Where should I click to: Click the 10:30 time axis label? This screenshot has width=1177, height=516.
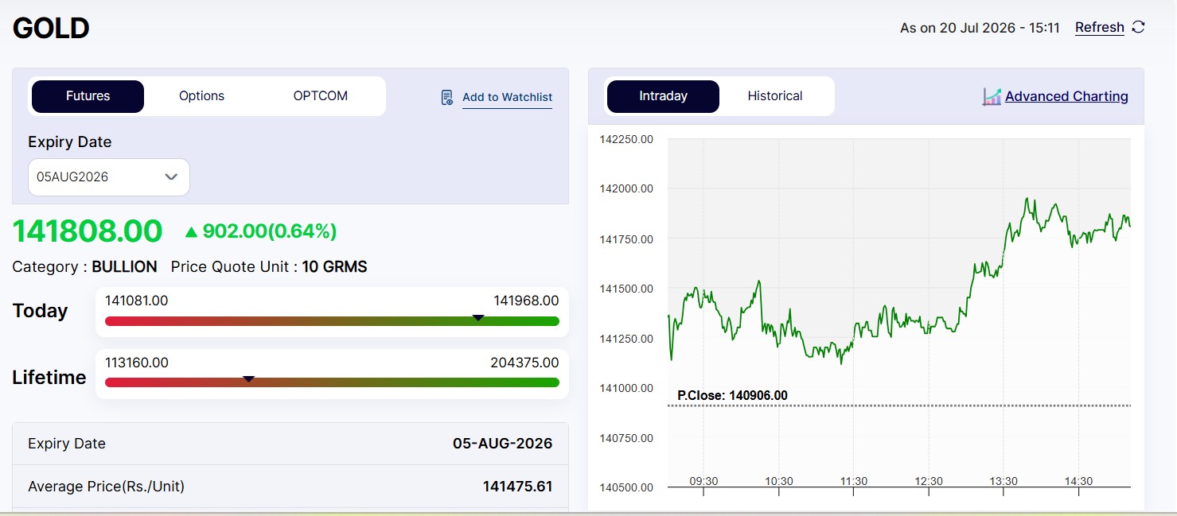click(x=778, y=481)
